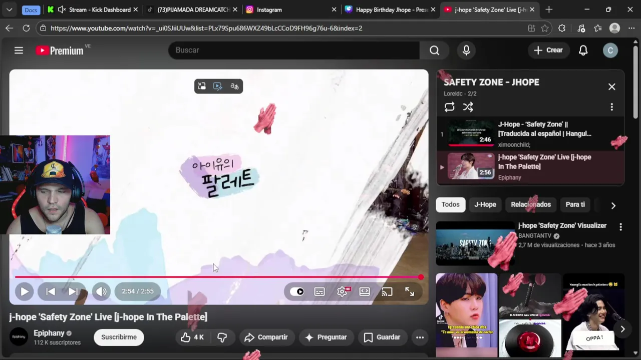The height and width of the screenshot is (360, 641).
Task: Select the Relacionados filter chip
Action: [531, 204]
